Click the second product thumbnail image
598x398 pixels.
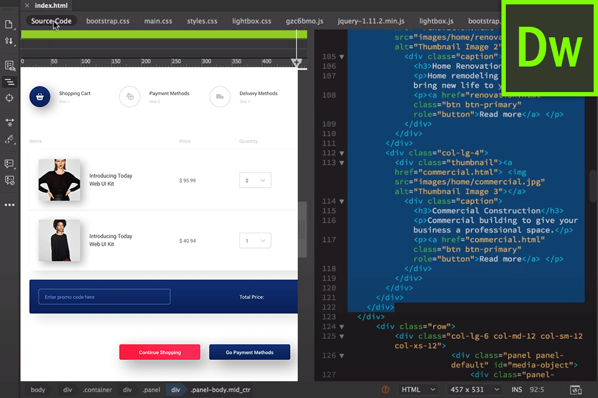(x=60, y=240)
